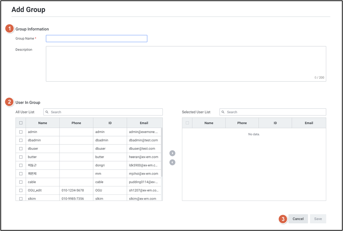Select the checkbox for user dbadmin

21,140
